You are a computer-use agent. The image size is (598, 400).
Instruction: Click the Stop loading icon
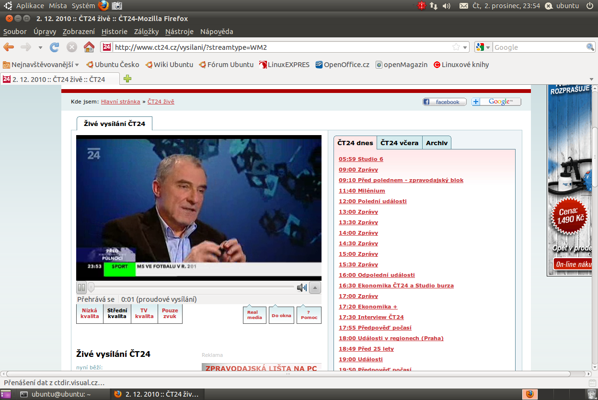click(72, 47)
